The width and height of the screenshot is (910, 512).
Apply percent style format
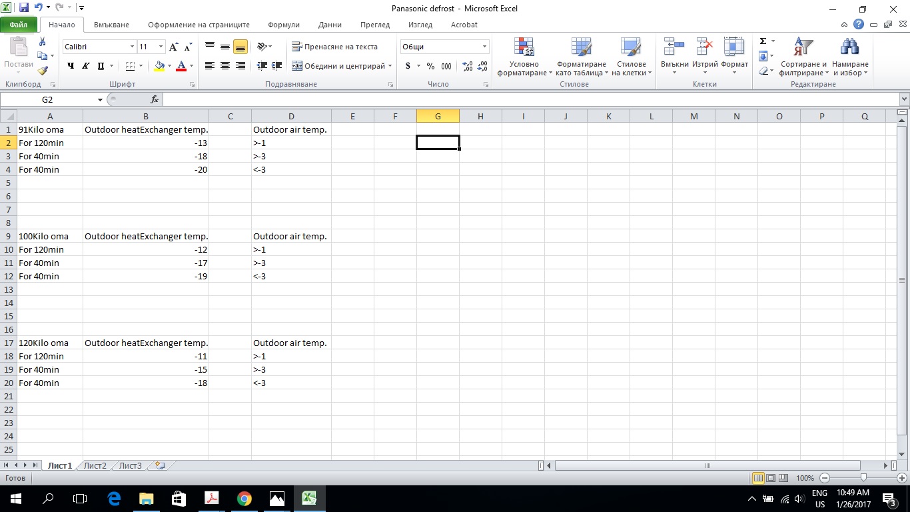coord(430,66)
